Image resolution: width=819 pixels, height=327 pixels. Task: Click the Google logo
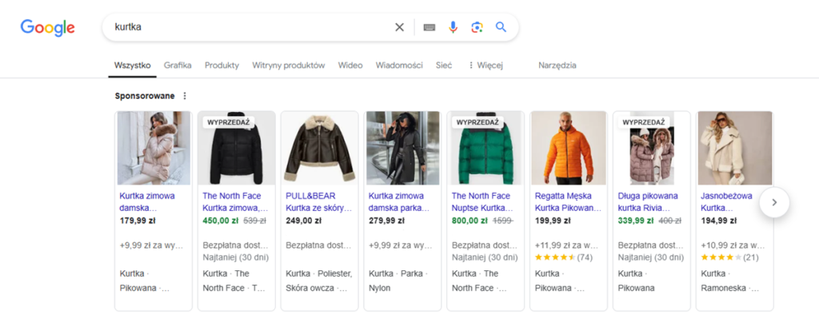click(47, 28)
